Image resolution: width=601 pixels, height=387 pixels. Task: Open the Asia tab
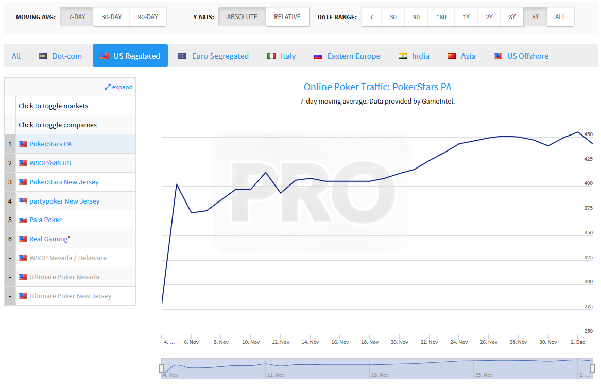click(461, 56)
